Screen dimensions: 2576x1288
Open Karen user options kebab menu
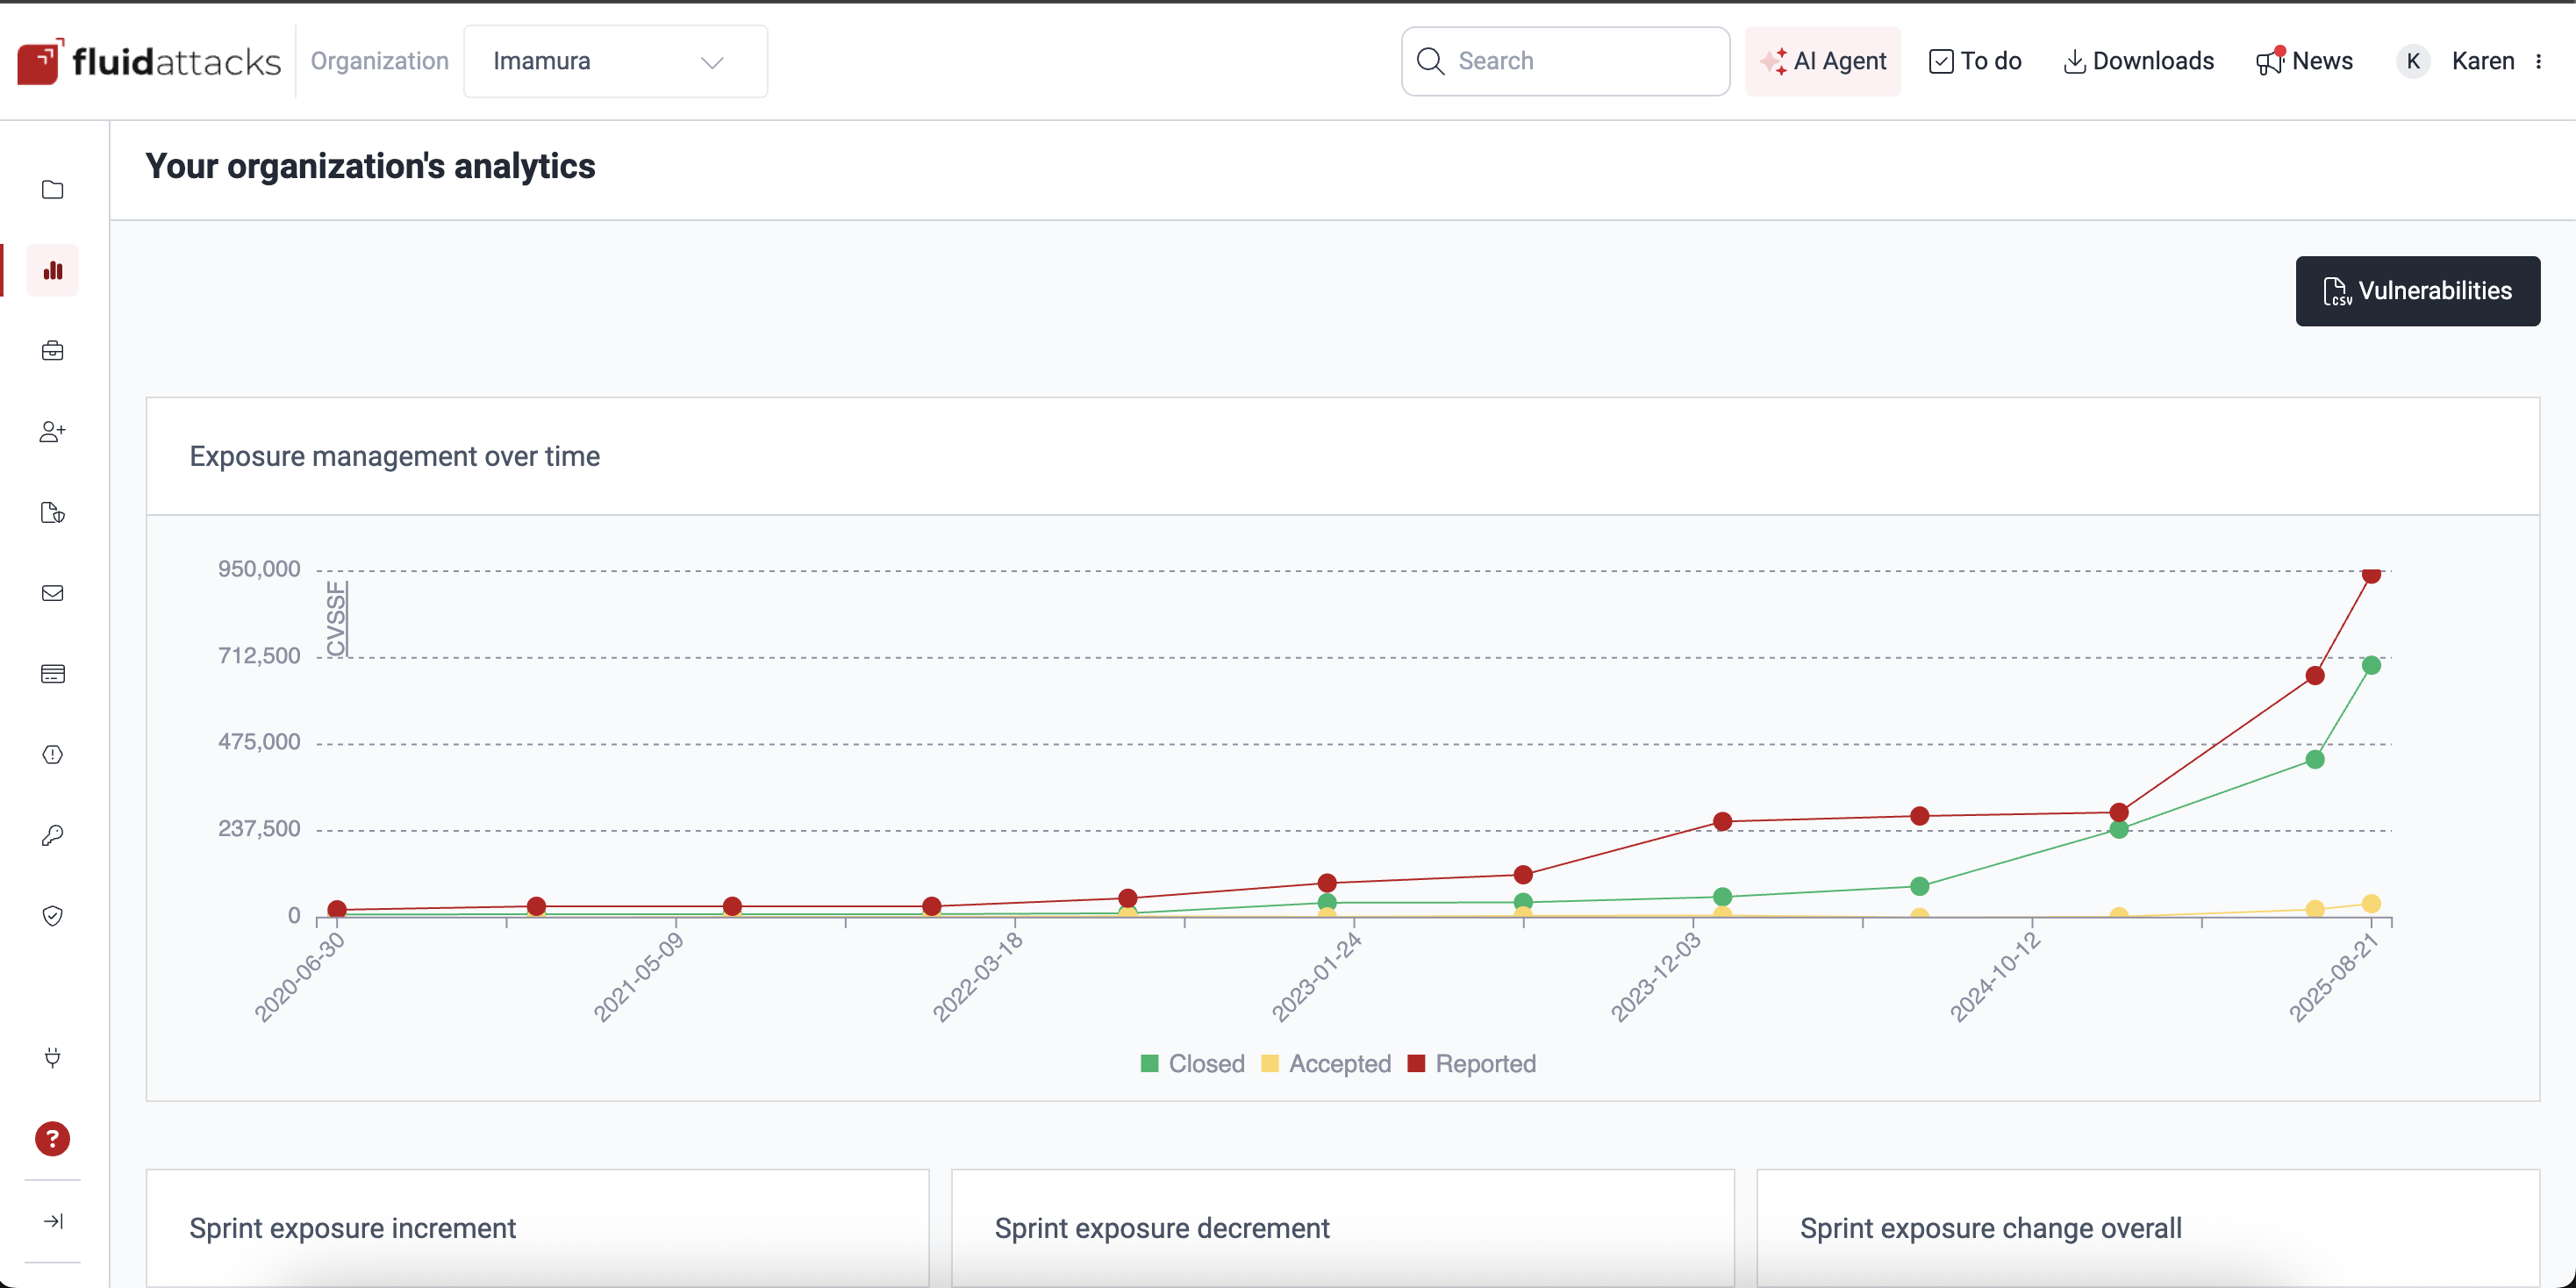point(2539,62)
